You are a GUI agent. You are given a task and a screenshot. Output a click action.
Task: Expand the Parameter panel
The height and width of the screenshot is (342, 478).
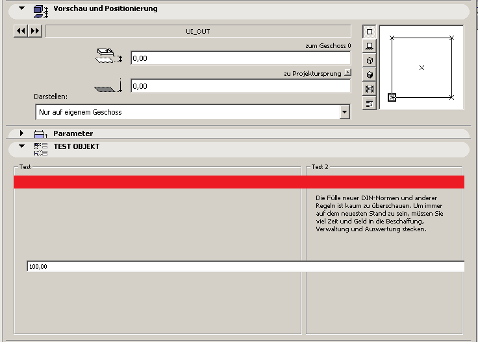[21, 133]
